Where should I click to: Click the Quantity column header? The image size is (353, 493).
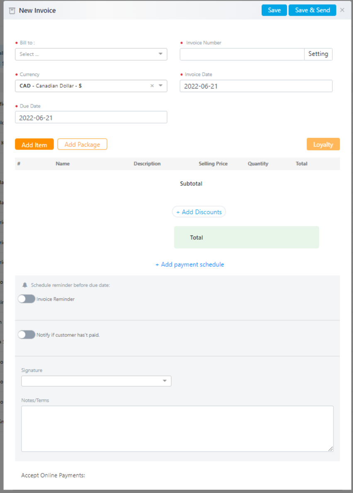pyautogui.click(x=258, y=164)
